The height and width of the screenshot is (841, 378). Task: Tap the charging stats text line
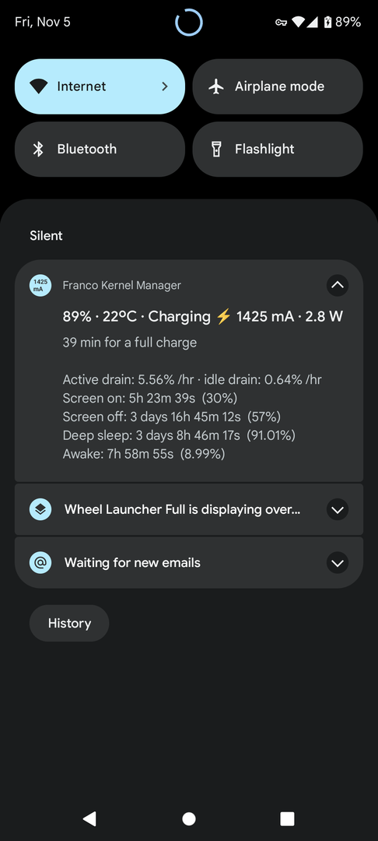[x=203, y=316]
